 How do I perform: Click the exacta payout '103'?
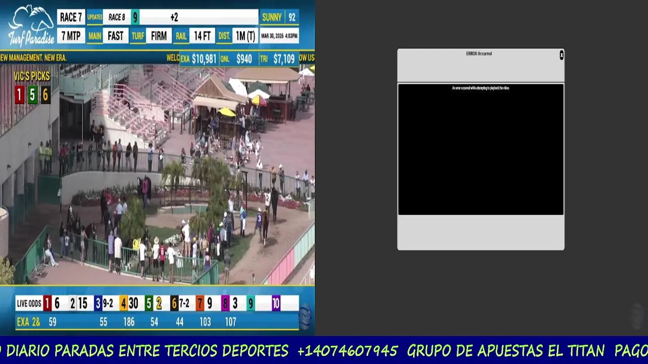205,322
